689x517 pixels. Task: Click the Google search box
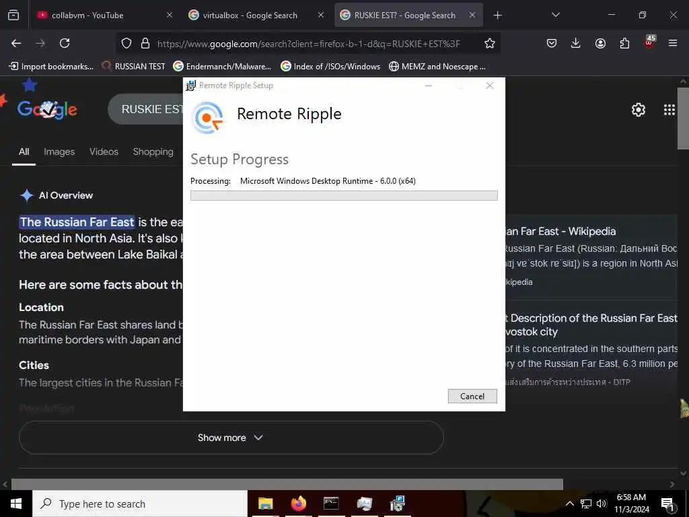pos(146,109)
